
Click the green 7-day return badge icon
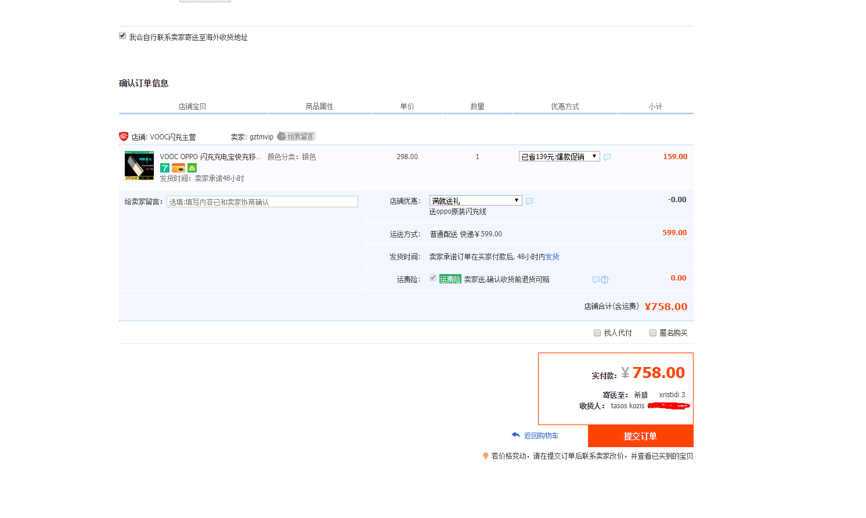point(165,168)
